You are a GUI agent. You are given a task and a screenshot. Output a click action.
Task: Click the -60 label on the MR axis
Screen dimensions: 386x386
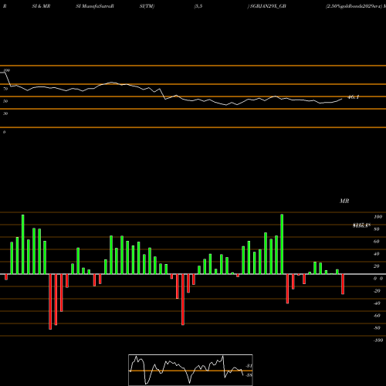377,316
